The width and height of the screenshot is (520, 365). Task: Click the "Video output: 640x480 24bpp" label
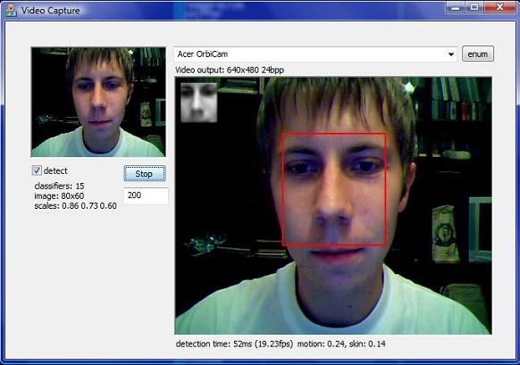click(x=230, y=71)
